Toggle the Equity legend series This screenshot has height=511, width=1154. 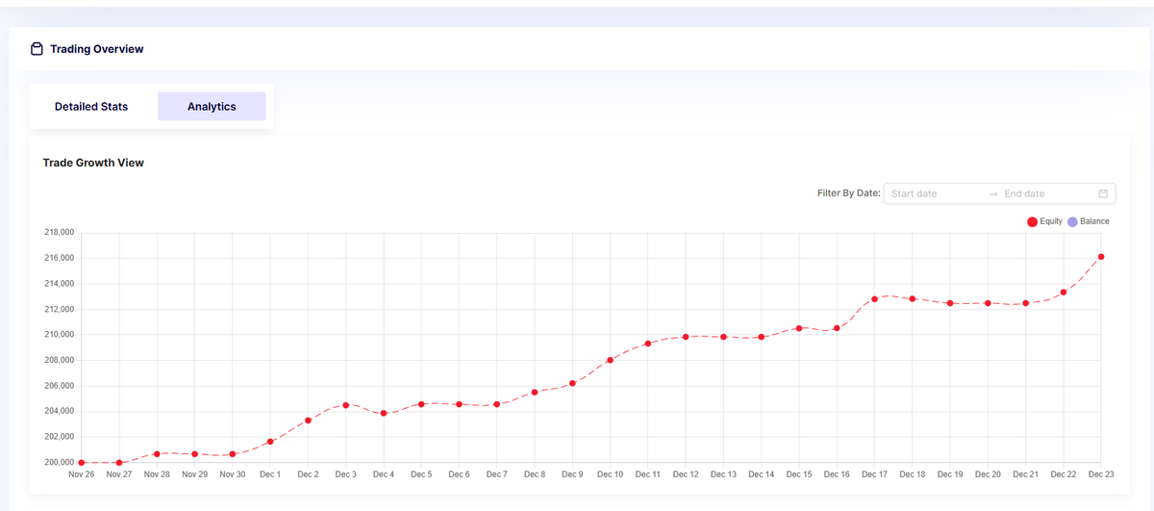click(1044, 221)
